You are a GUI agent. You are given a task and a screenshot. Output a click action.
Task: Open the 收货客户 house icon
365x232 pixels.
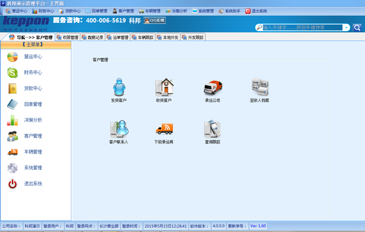pos(165,87)
